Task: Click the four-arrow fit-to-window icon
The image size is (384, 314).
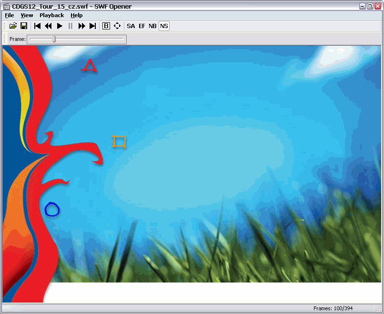Action: pyautogui.click(x=117, y=26)
